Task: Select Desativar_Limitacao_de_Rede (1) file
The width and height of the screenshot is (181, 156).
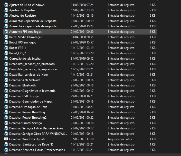Action: [x=31, y=144]
